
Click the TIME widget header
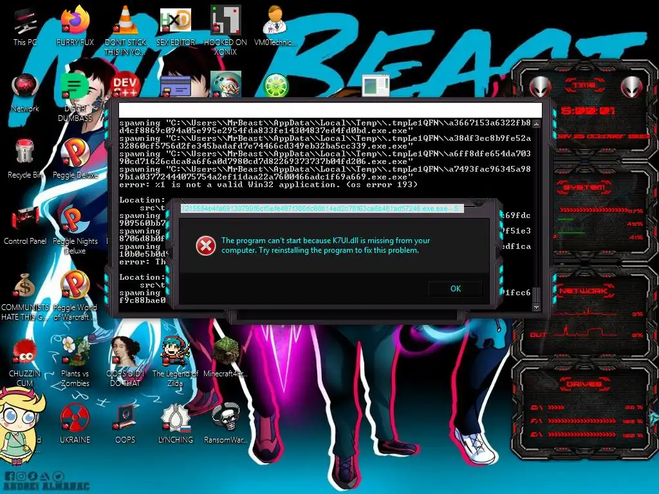point(584,86)
